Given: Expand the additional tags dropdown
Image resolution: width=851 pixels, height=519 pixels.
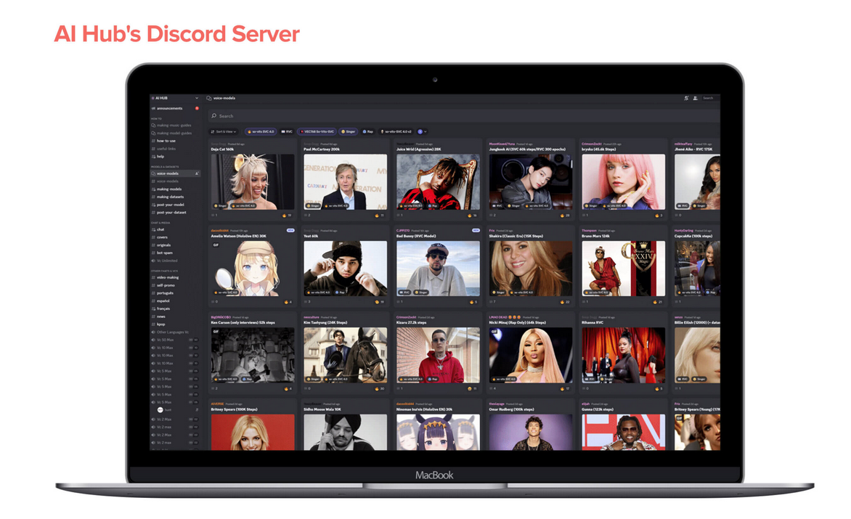Looking at the screenshot, I should click(423, 132).
